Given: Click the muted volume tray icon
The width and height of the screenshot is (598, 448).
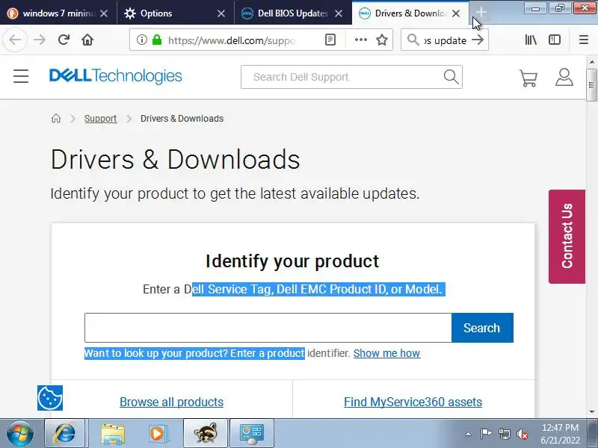Looking at the screenshot, I should point(523,434).
